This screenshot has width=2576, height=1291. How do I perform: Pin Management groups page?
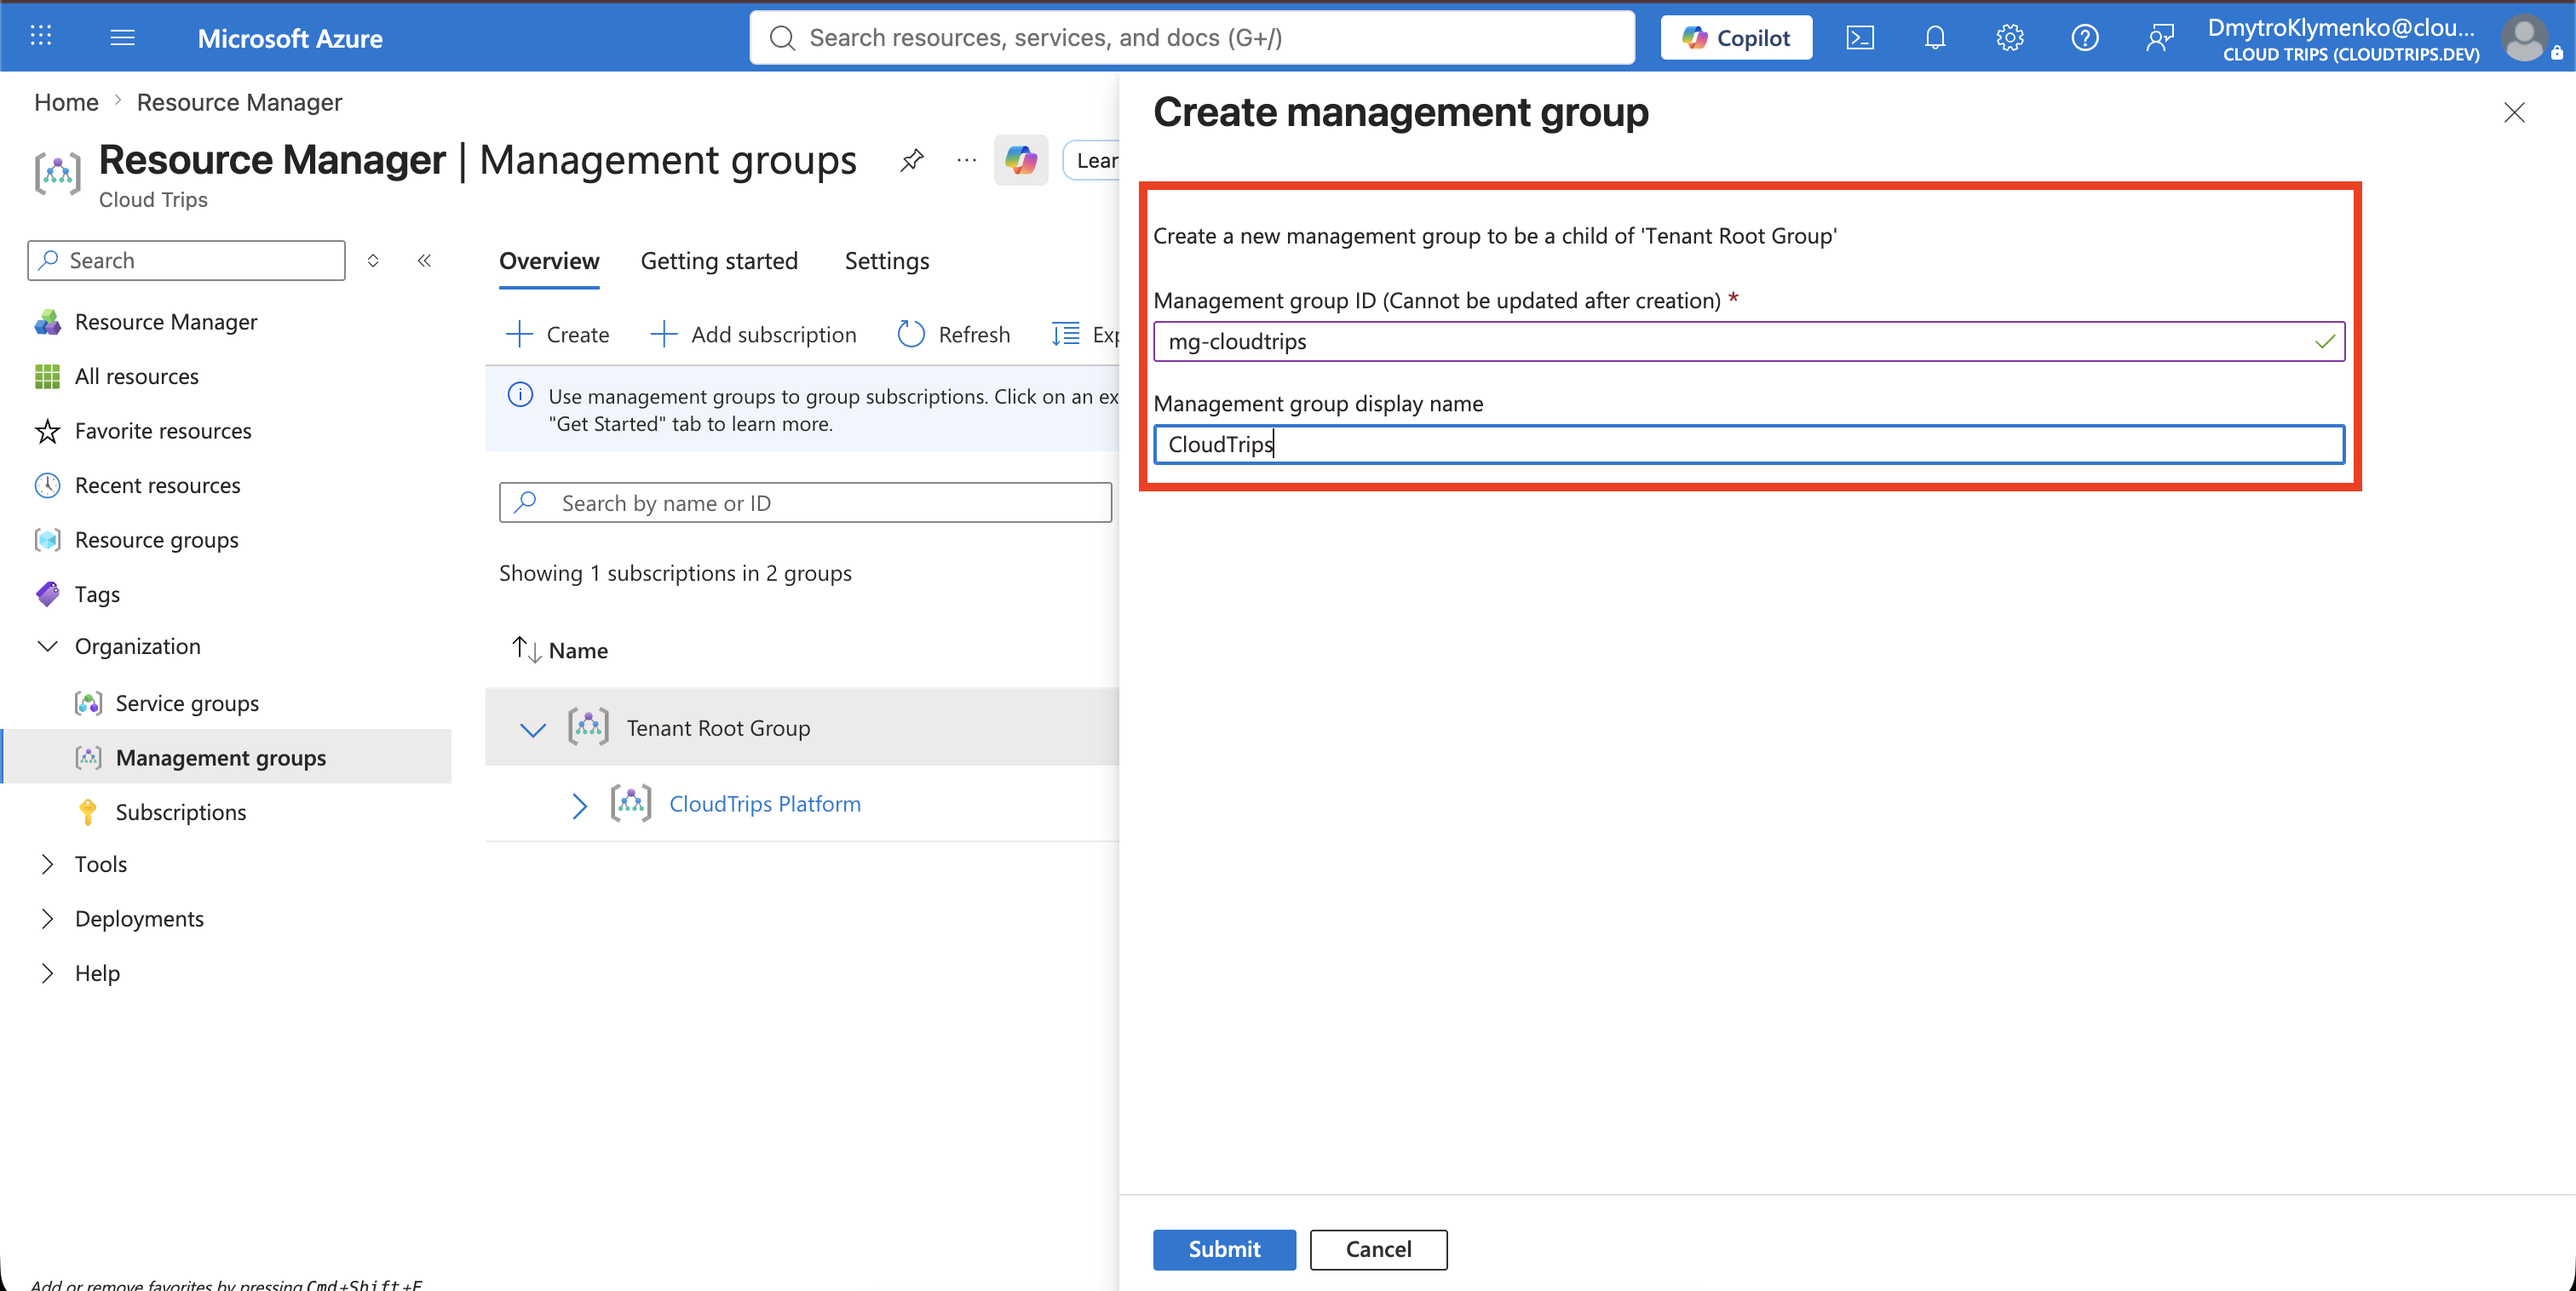[911, 160]
